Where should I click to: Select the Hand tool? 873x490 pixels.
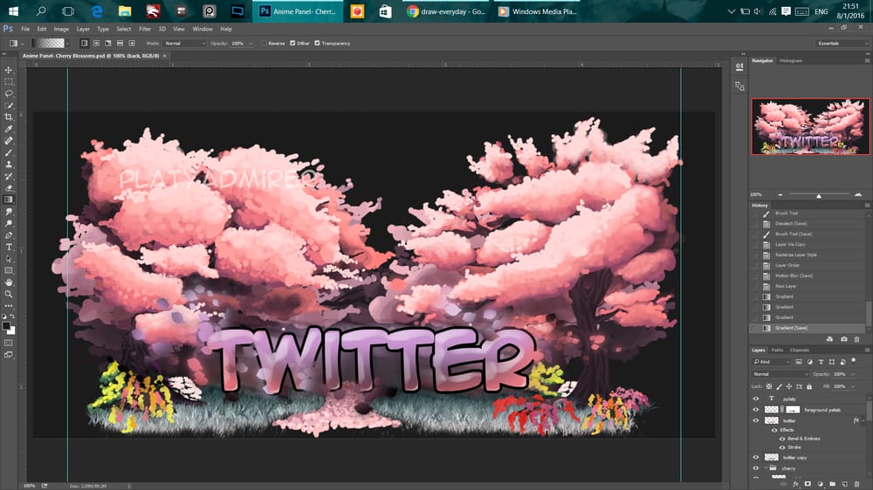coord(9,282)
